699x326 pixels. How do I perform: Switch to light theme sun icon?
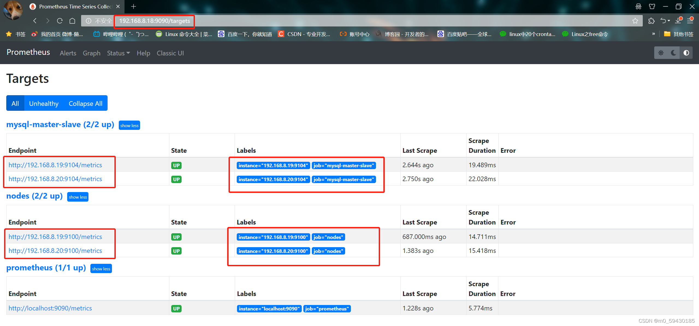[661, 53]
